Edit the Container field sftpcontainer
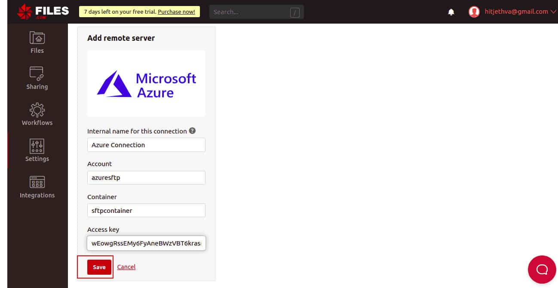The height and width of the screenshot is (288, 558). pos(146,211)
